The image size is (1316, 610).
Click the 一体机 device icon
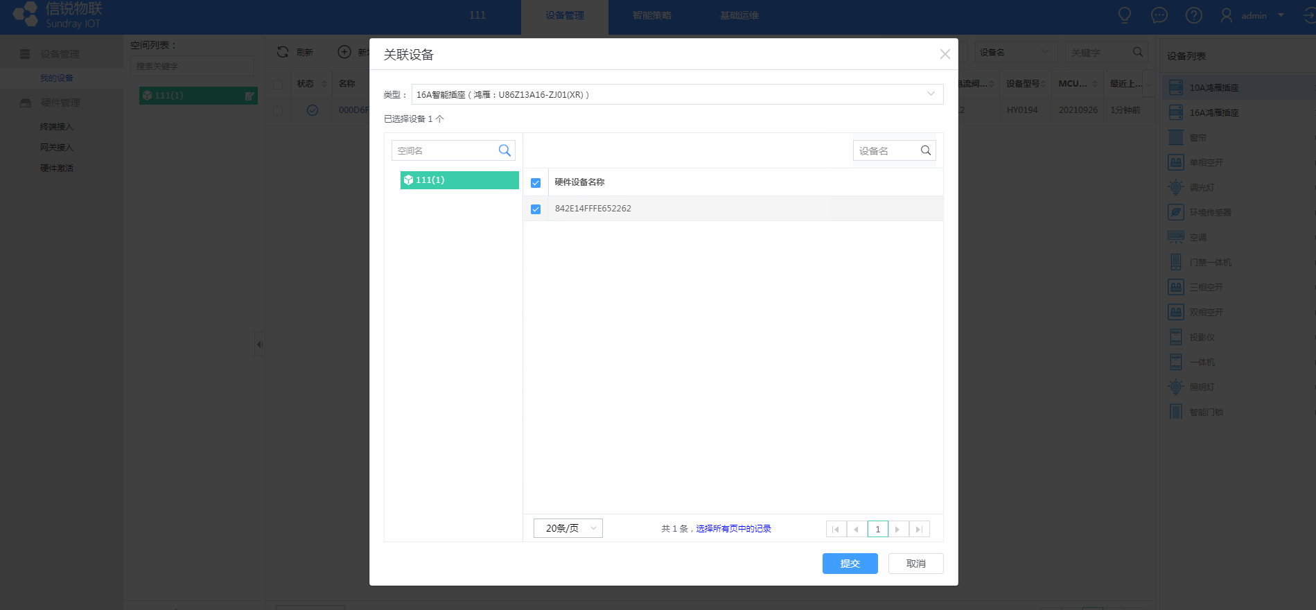pos(1176,362)
